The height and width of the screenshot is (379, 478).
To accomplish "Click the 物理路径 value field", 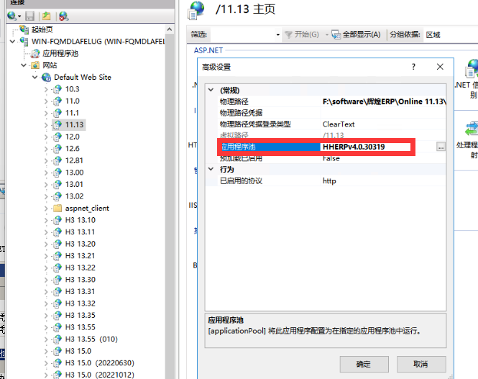I will (384, 101).
